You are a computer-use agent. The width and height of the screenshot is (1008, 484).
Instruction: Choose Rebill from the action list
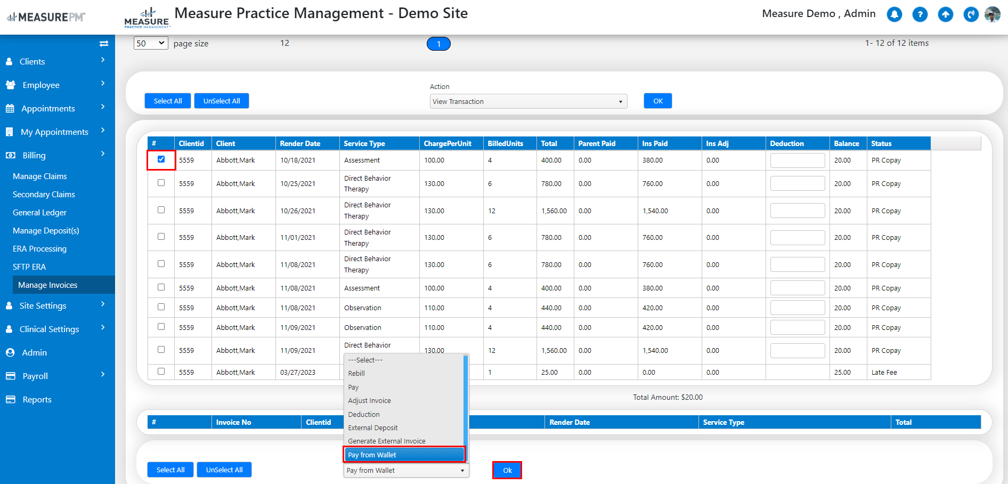tap(404, 374)
